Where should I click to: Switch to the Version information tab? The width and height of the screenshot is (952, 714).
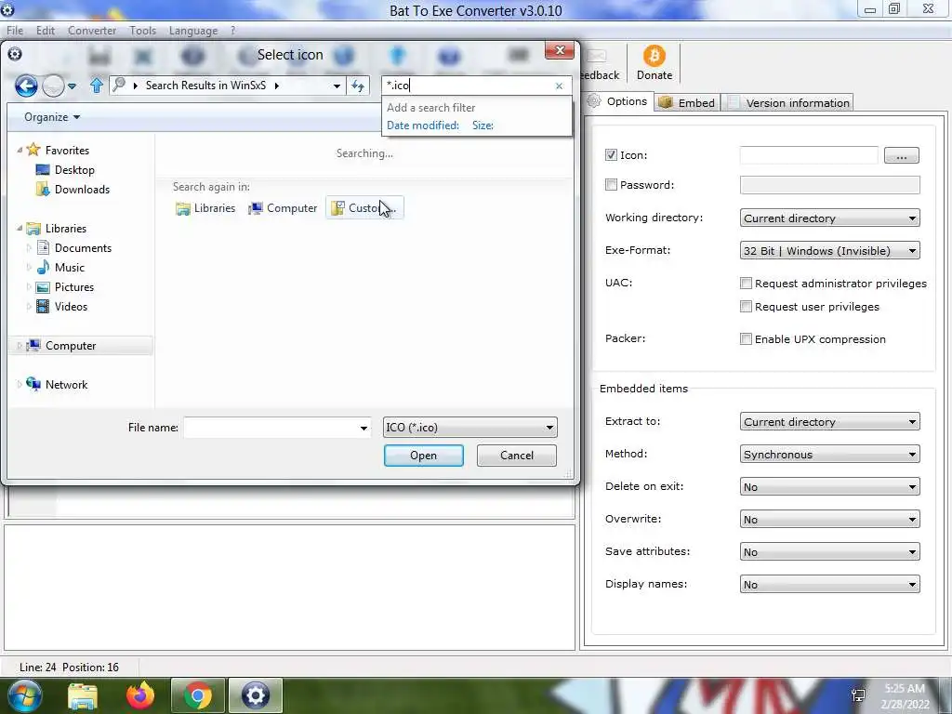click(x=789, y=102)
